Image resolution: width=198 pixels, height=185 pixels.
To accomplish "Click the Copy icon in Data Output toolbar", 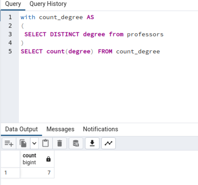I will pyautogui.click(x=23, y=143).
